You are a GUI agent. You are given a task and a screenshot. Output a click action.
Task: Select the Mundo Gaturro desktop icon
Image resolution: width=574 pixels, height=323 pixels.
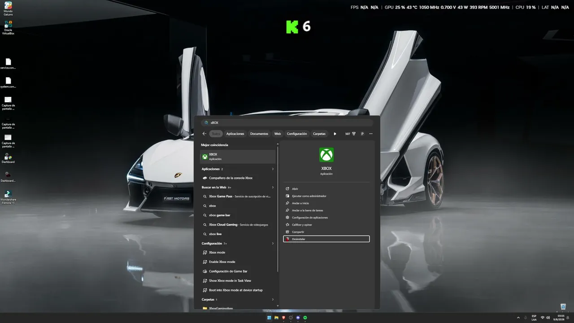pos(8,9)
